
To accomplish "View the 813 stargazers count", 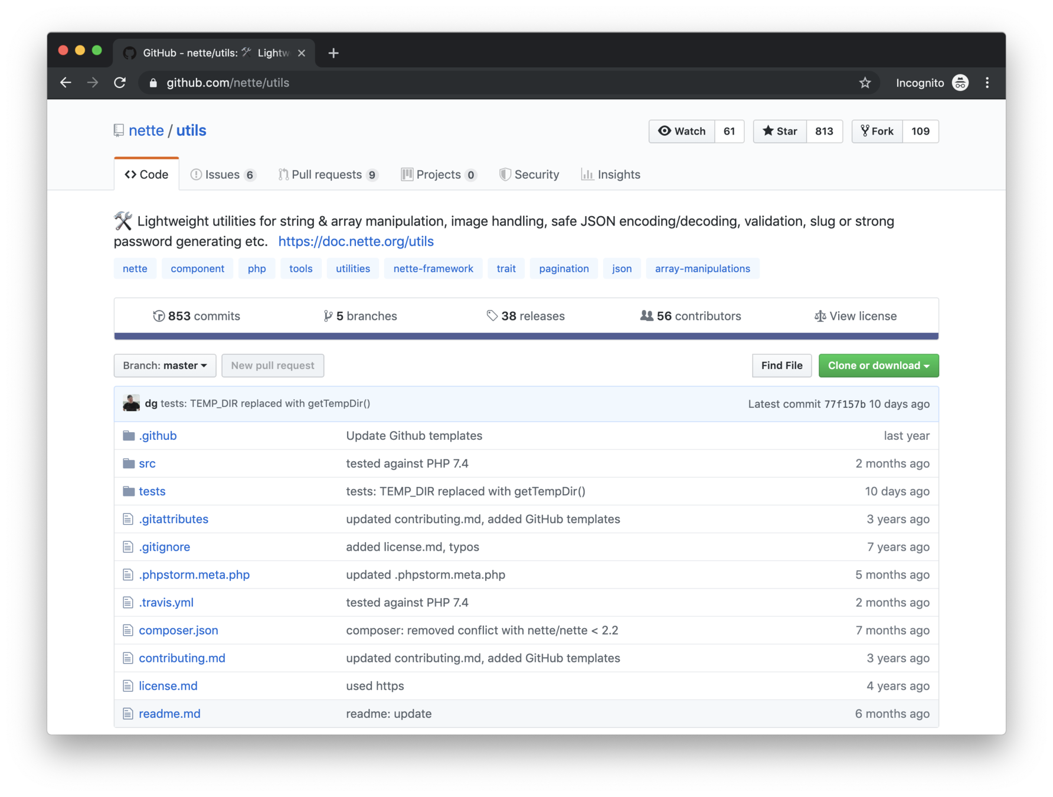I will pyautogui.click(x=825, y=131).
